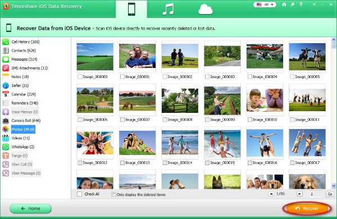Screen dimensions: 337x219
Task: Click the question mark help icon
Action: click(301, 4)
